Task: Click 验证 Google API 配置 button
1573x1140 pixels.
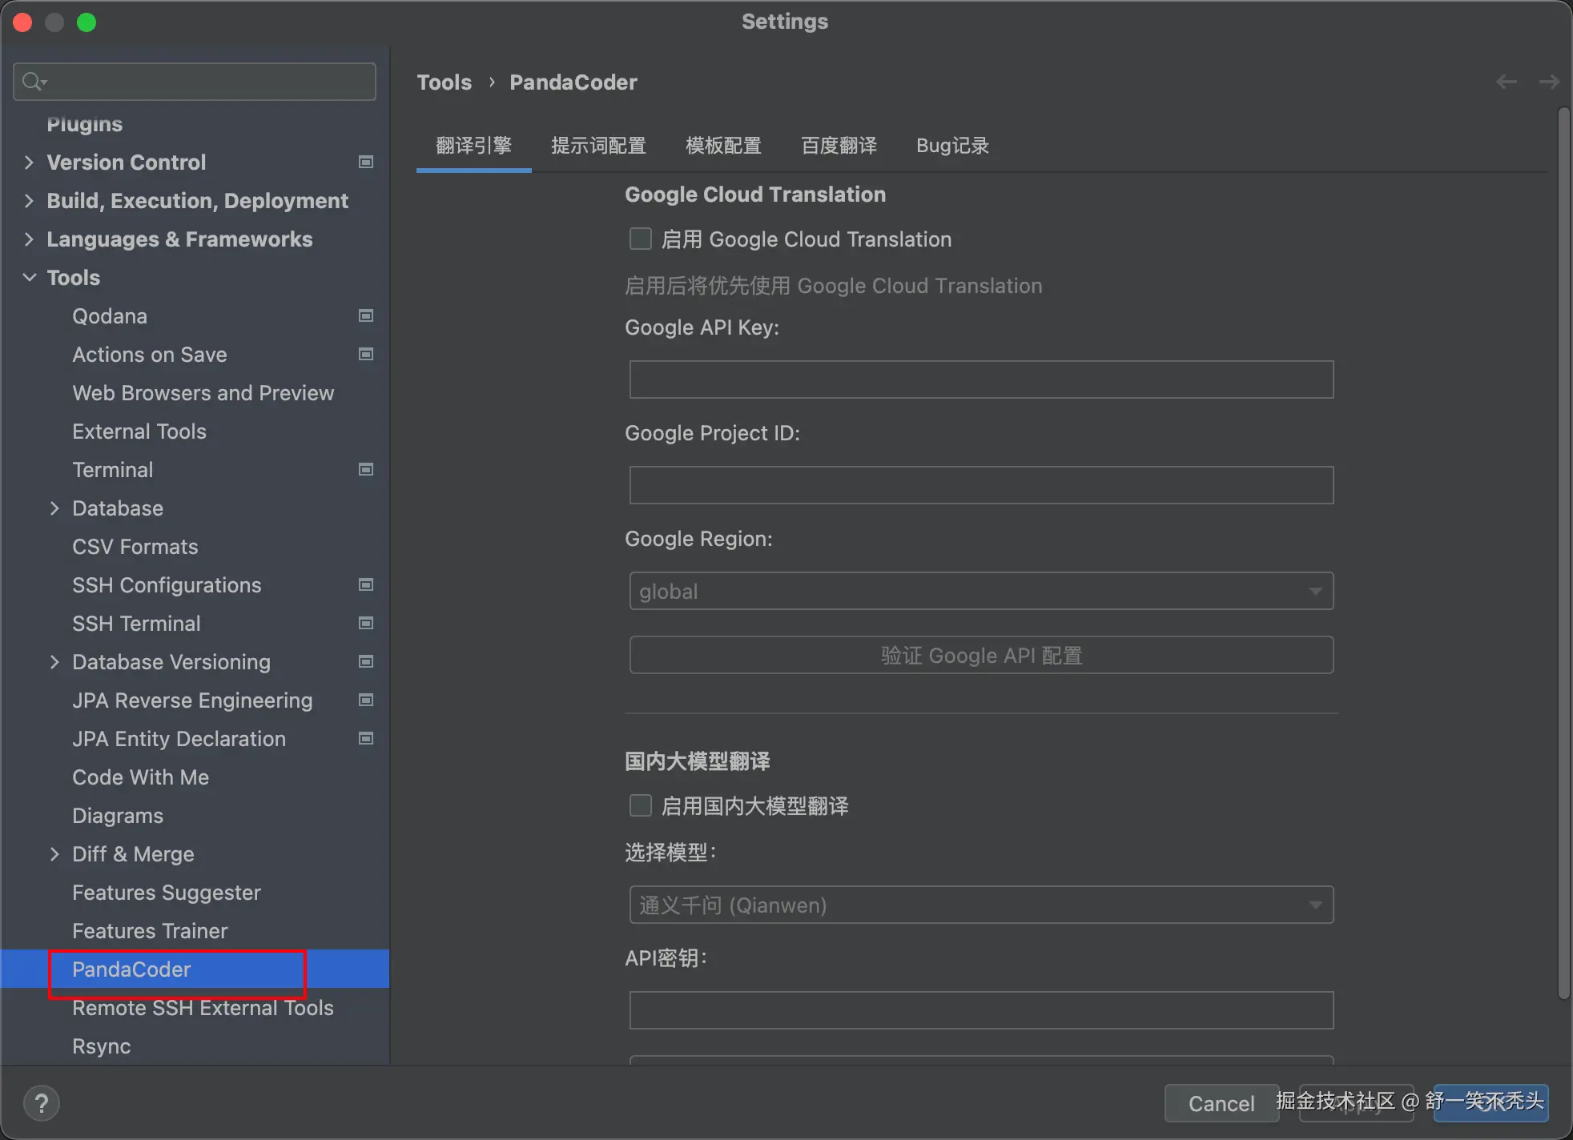Action: [x=981, y=656]
